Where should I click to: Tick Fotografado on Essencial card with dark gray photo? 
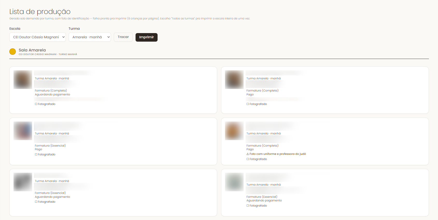(x=36, y=202)
